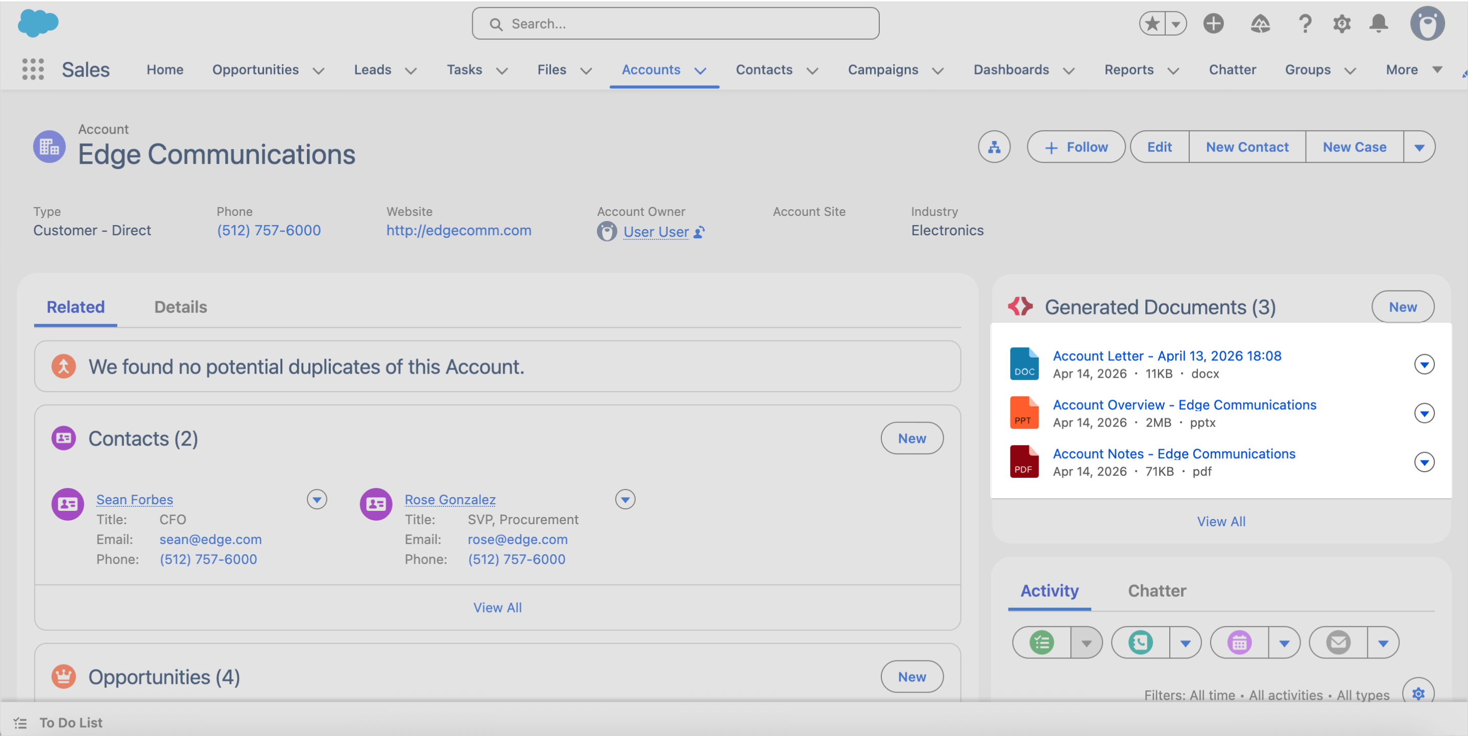Open the actions menu for Sean Forbes

click(317, 500)
